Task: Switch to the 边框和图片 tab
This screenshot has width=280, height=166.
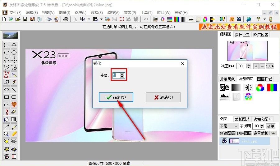Action: point(263,119)
